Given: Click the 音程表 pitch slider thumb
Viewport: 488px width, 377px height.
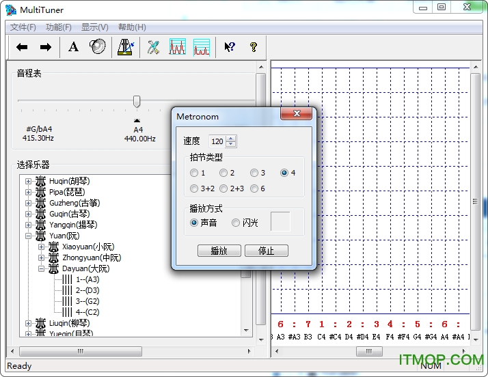Looking at the screenshot, I should point(136,102).
